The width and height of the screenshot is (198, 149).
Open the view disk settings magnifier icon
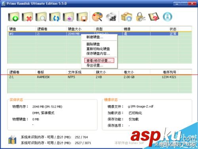point(41,17)
